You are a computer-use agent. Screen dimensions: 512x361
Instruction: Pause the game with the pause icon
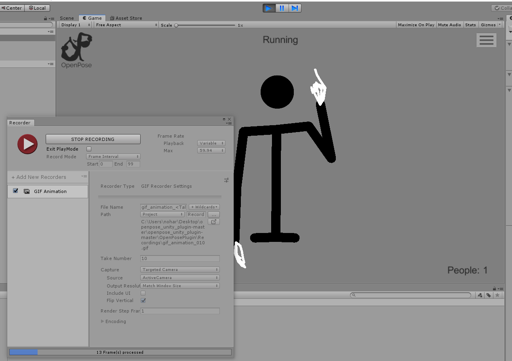[282, 8]
